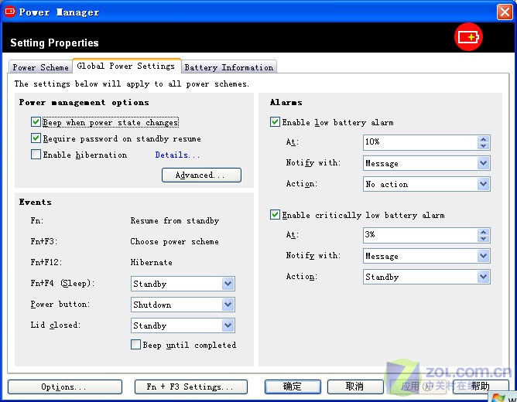Open low battery Notify with dropdown
This screenshot has height=402, width=517.
484,163
